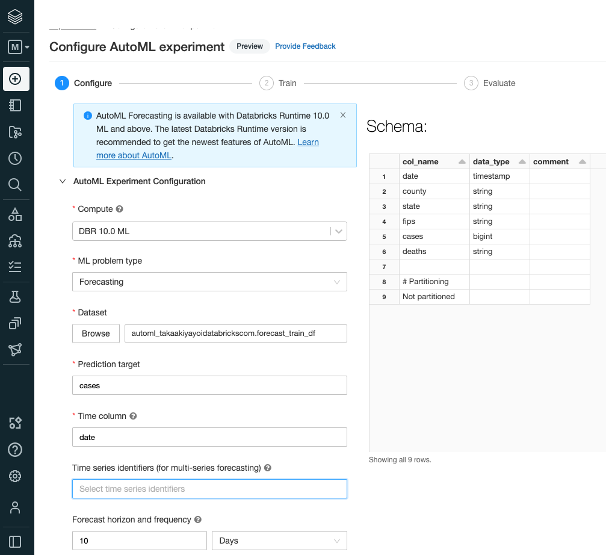Image resolution: width=606 pixels, height=555 pixels.
Task: Click the 'bigint' data type cell
Action: (499, 237)
